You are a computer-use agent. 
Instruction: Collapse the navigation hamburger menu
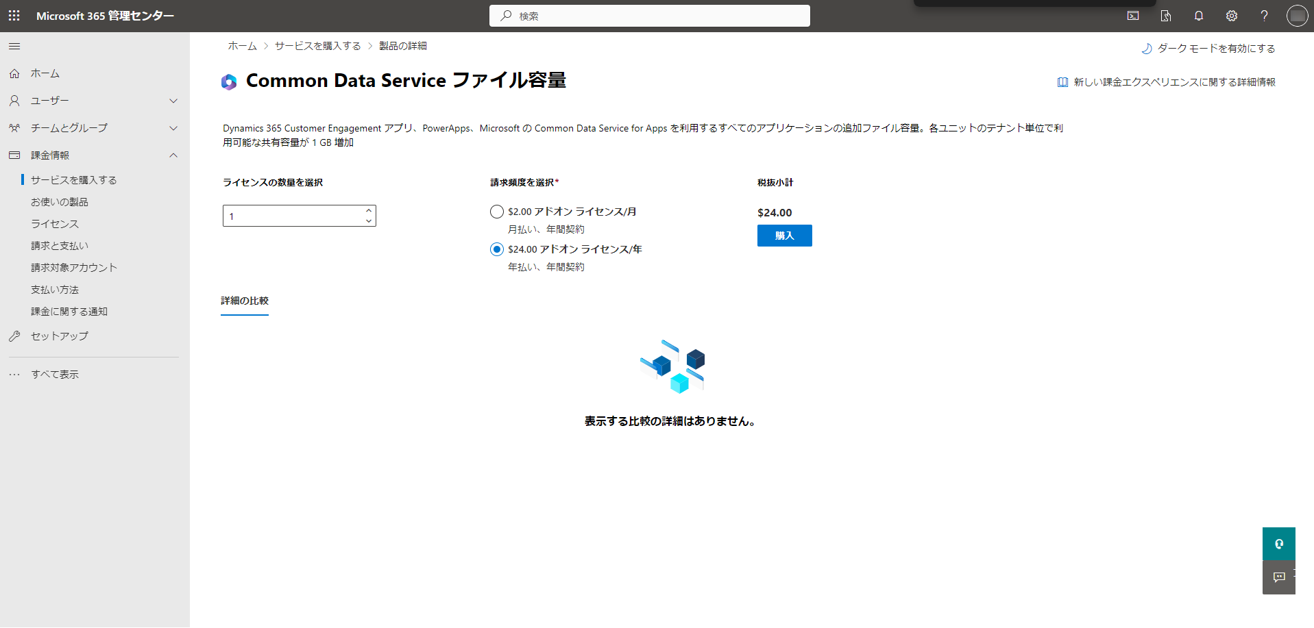14,47
